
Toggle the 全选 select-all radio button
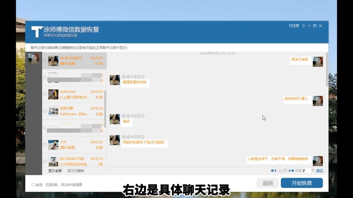(x=33, y=185)
